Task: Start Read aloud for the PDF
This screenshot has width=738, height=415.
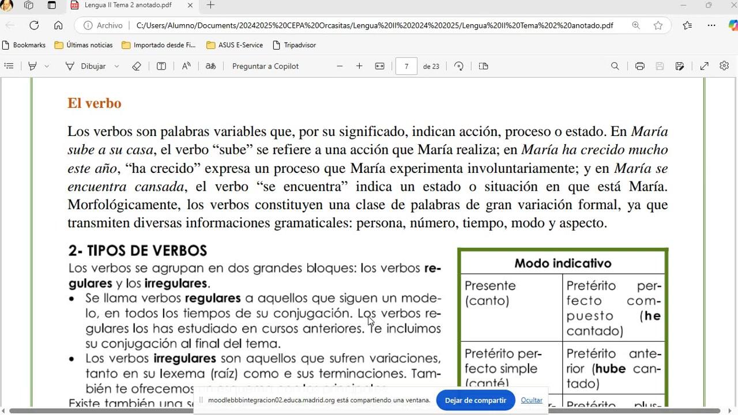Action: tap(186, 66)
